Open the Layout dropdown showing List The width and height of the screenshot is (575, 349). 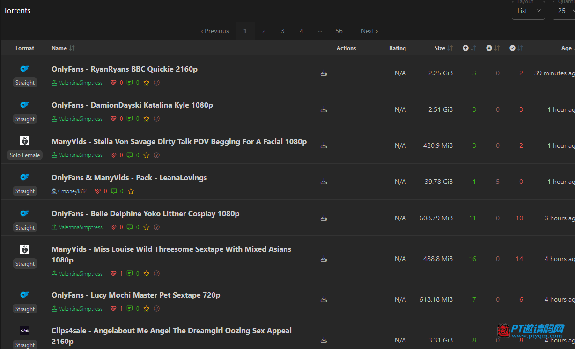[x=528, y=10]
